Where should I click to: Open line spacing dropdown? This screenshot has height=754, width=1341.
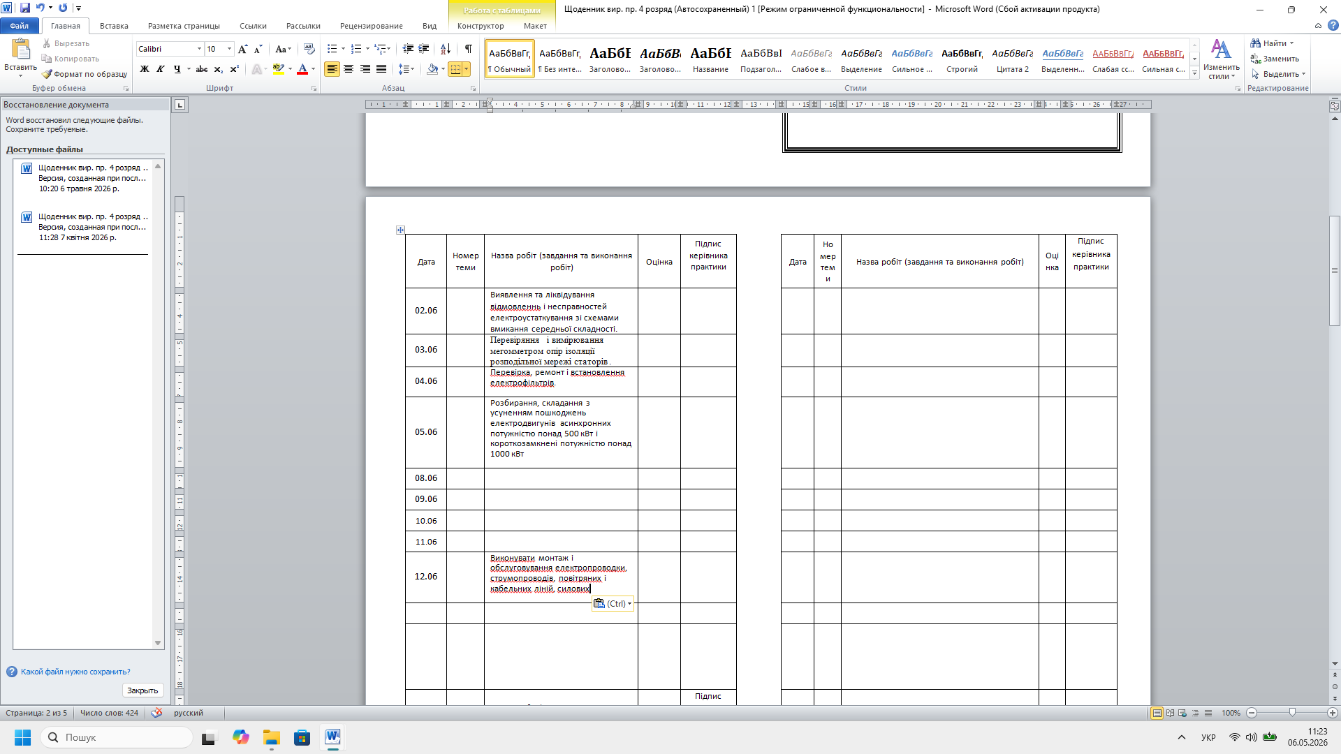tap(406, 69)
